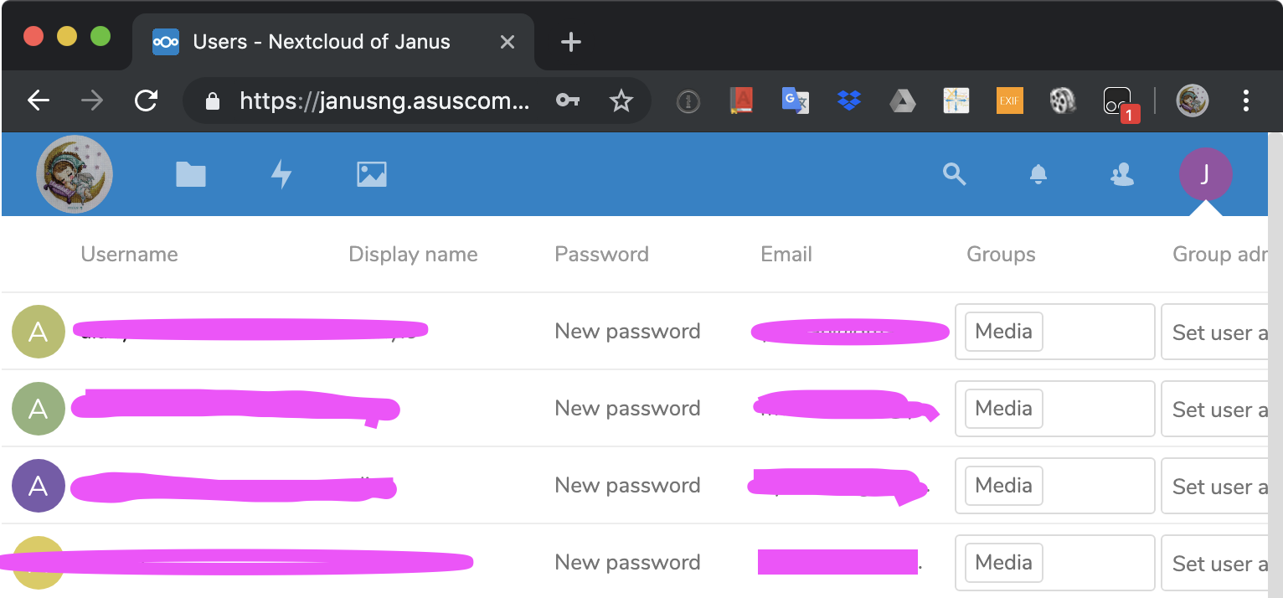
Task: Open the Activity lightning bolt icon
Action: [281, 174]
